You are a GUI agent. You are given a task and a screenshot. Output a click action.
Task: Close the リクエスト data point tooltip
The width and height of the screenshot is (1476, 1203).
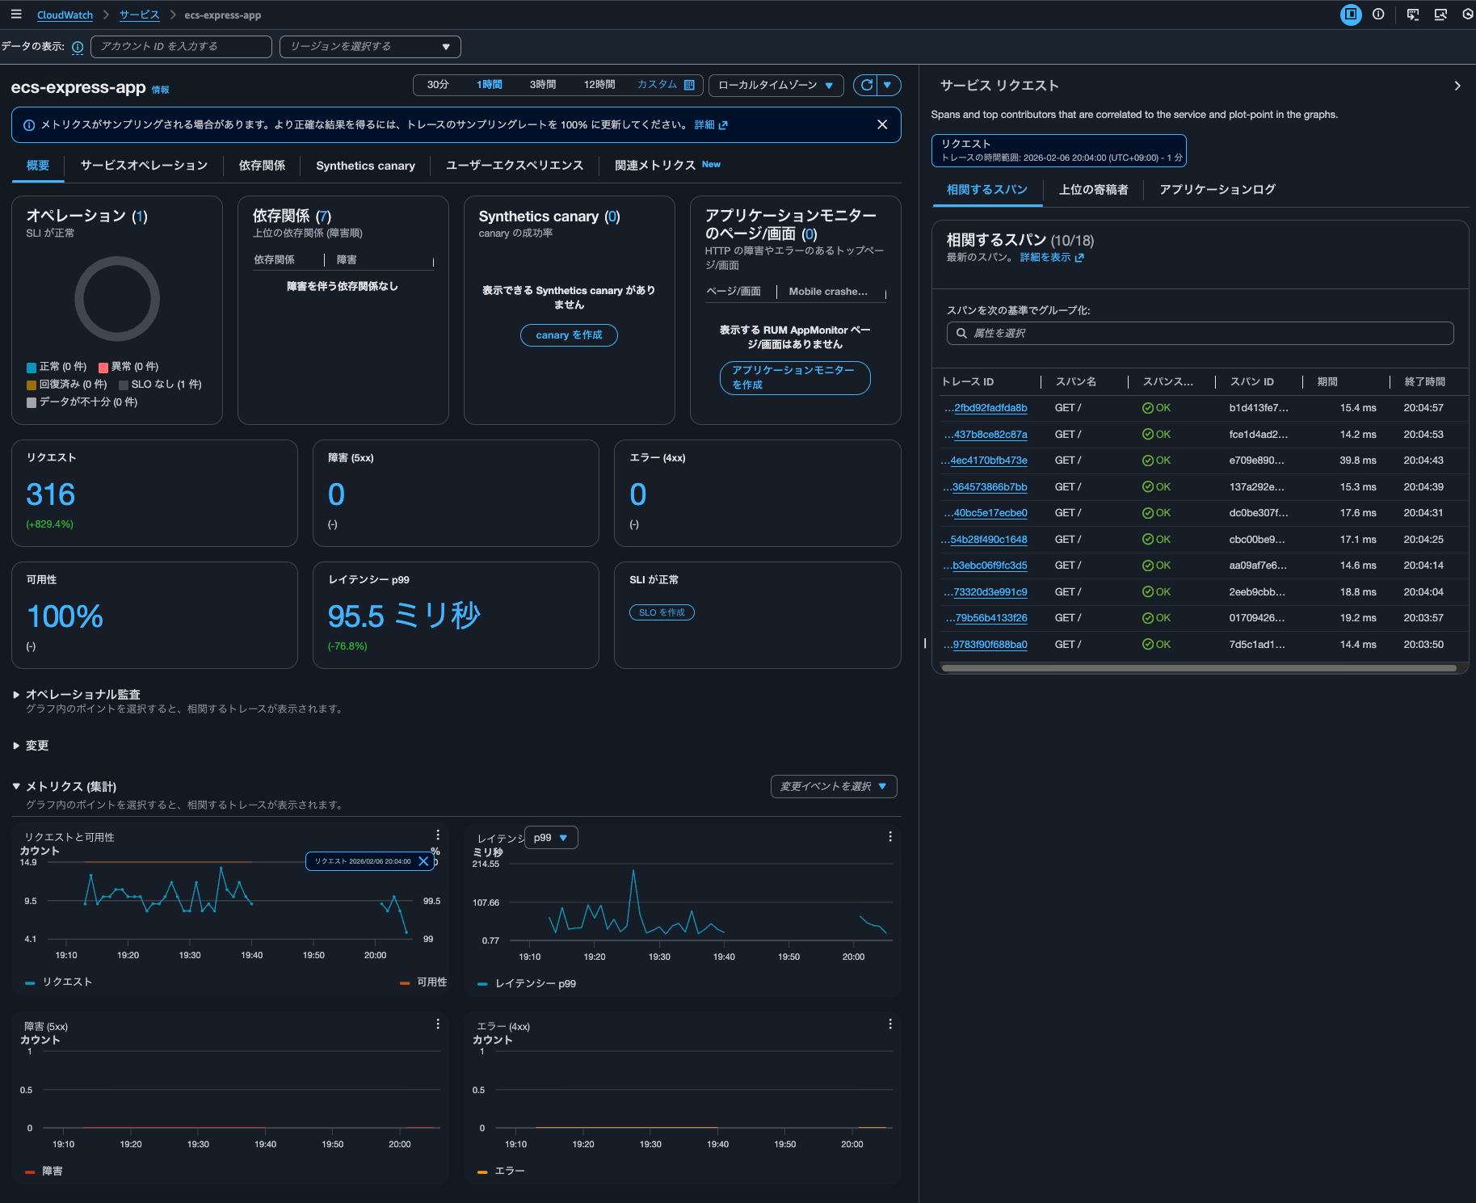coord(423,861)
